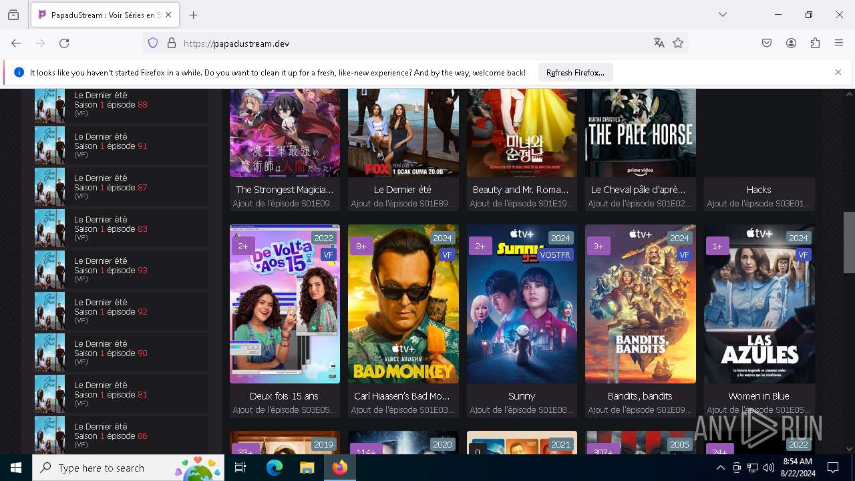Dismiss the Firefox refresh notification

click(x=838, y=72)
